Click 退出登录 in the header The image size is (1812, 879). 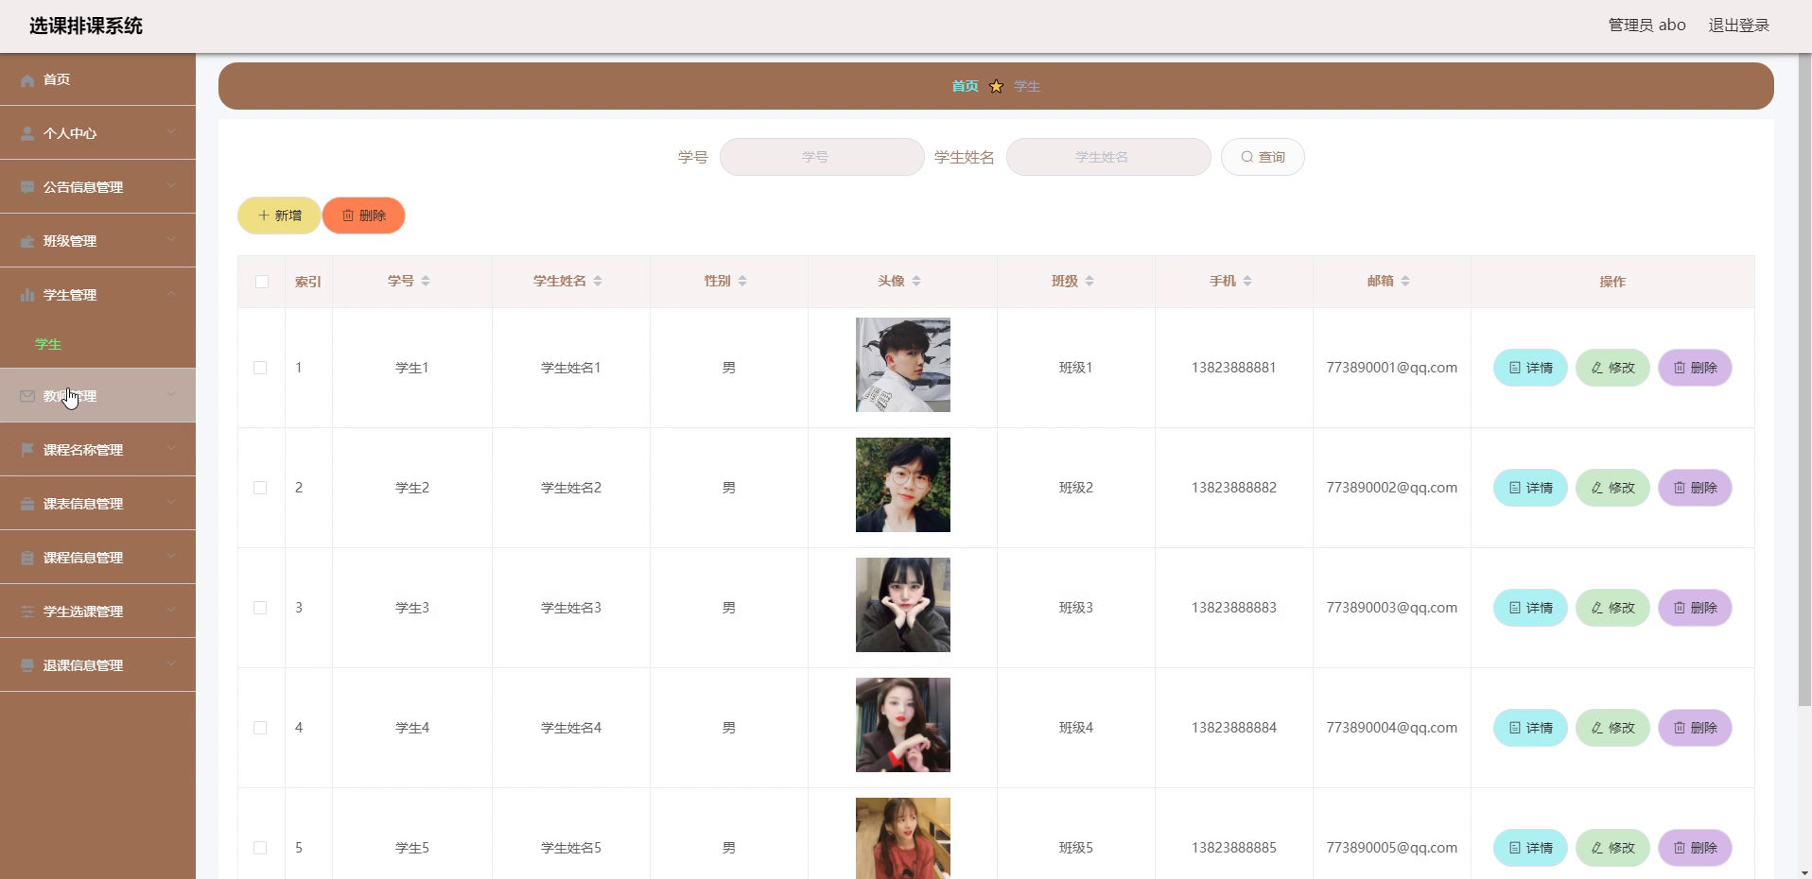click(1738, 26)
